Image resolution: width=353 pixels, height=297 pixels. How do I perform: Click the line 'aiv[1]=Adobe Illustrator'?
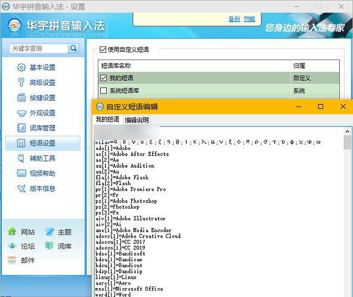point(131,218)
